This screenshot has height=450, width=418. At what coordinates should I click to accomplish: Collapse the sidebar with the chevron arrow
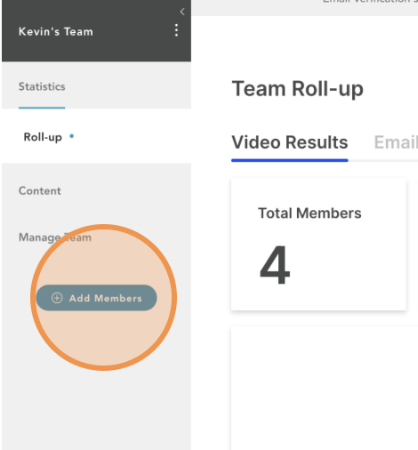(182, 12)
